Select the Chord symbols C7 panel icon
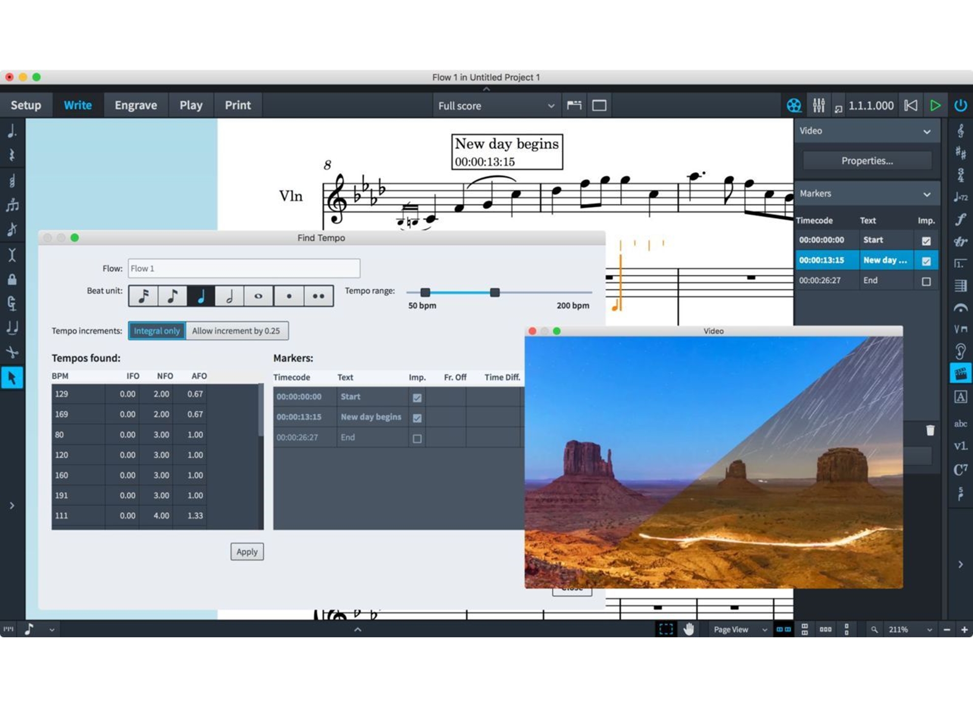 pos(960,469)
